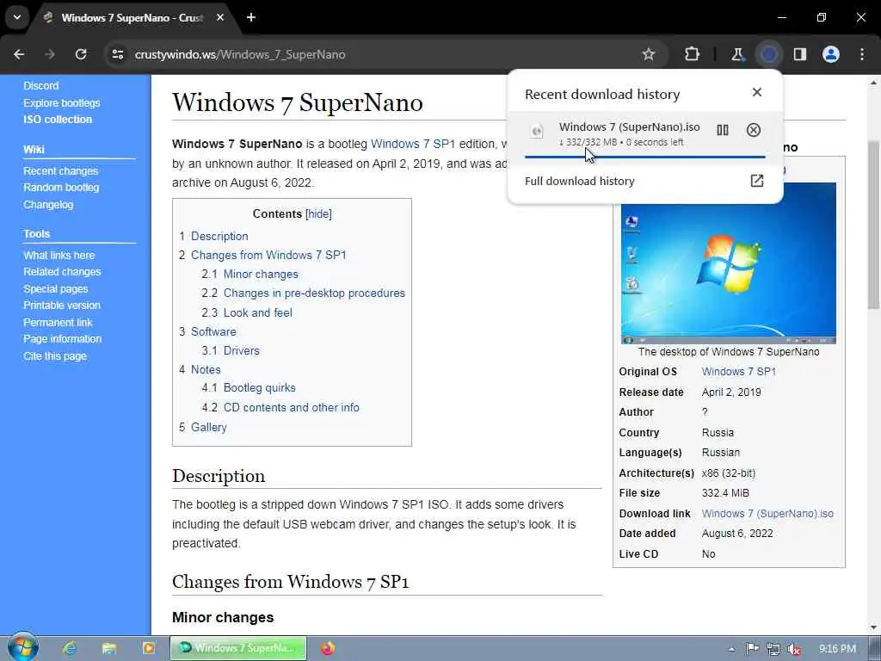Pause the Windows 7 (SuperNano).iso download
This screenshot has height=661, width=881.
(723, 131)
